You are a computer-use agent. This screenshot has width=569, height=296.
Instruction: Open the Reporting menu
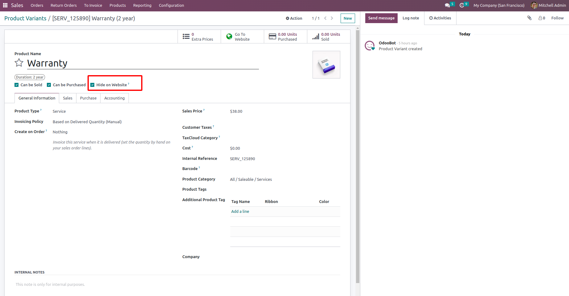coord(142,5)
